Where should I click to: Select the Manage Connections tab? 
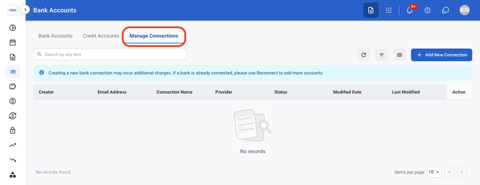(x=154, y=36)
